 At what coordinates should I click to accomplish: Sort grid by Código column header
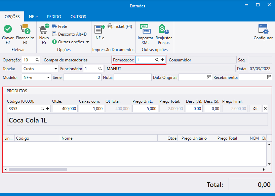[37, 138]
